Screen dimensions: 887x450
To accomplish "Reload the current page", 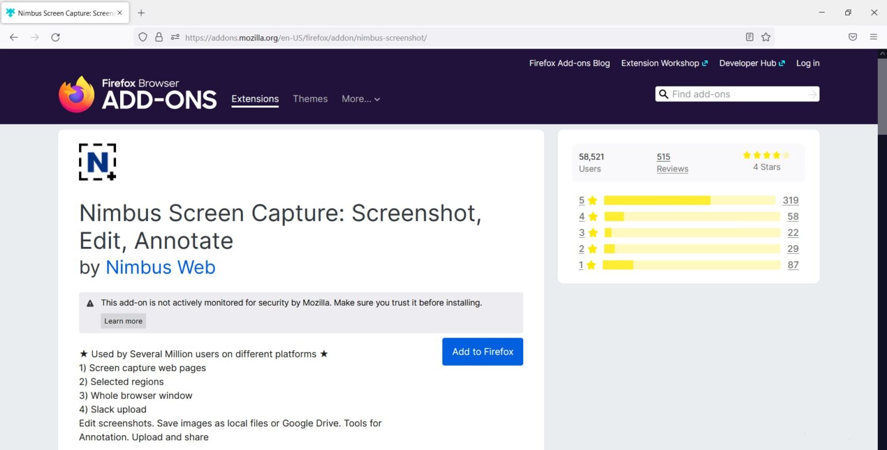I will tap(55, 37).
